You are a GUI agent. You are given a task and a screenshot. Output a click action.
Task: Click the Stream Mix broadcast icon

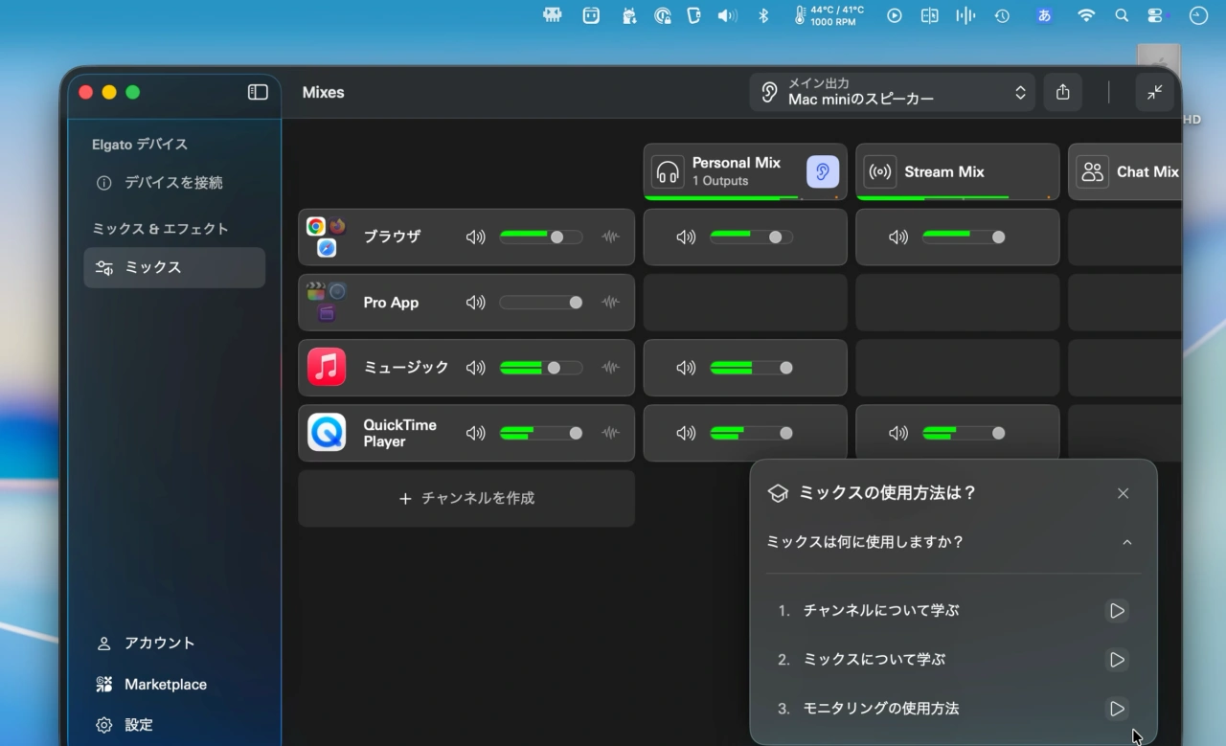point(879,171)
